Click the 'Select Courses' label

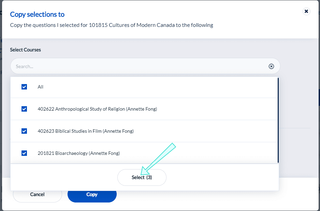point(25,50)
